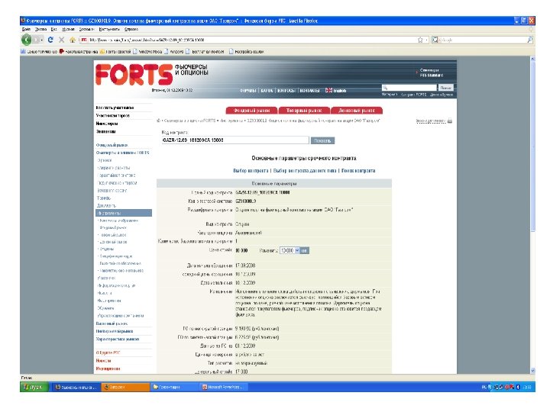550x412 pixels.
Task: Click the site favicon in the address bar
Action: click(x=84, y=40)
